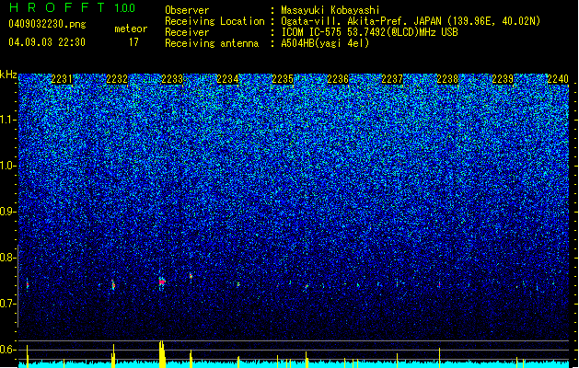Click the 2232 time marker
This screenshot has width=579, height=368.
pos(117,79)
